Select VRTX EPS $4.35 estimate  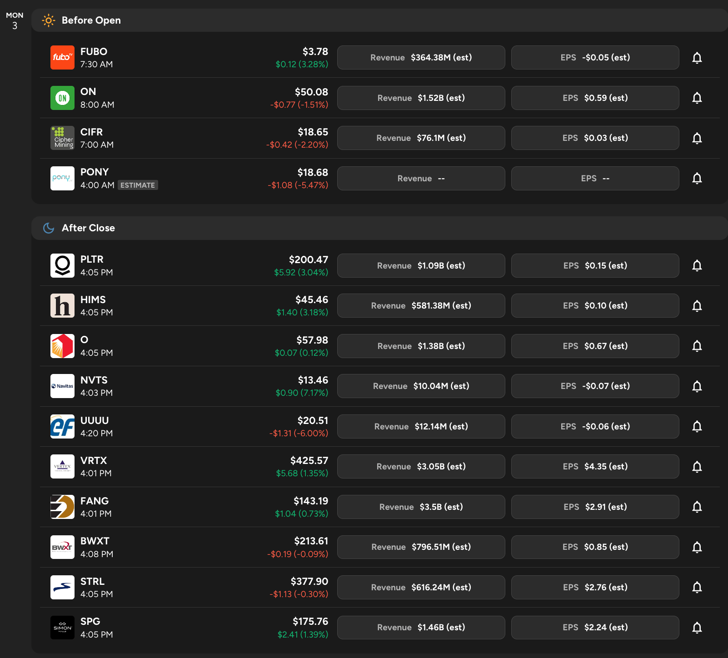click(x=595, y=467)
